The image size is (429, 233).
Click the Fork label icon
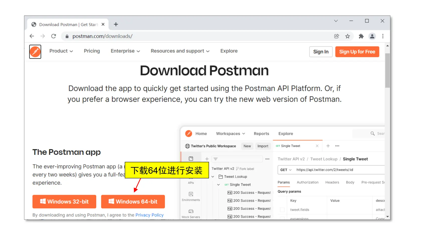click(237, 169)
